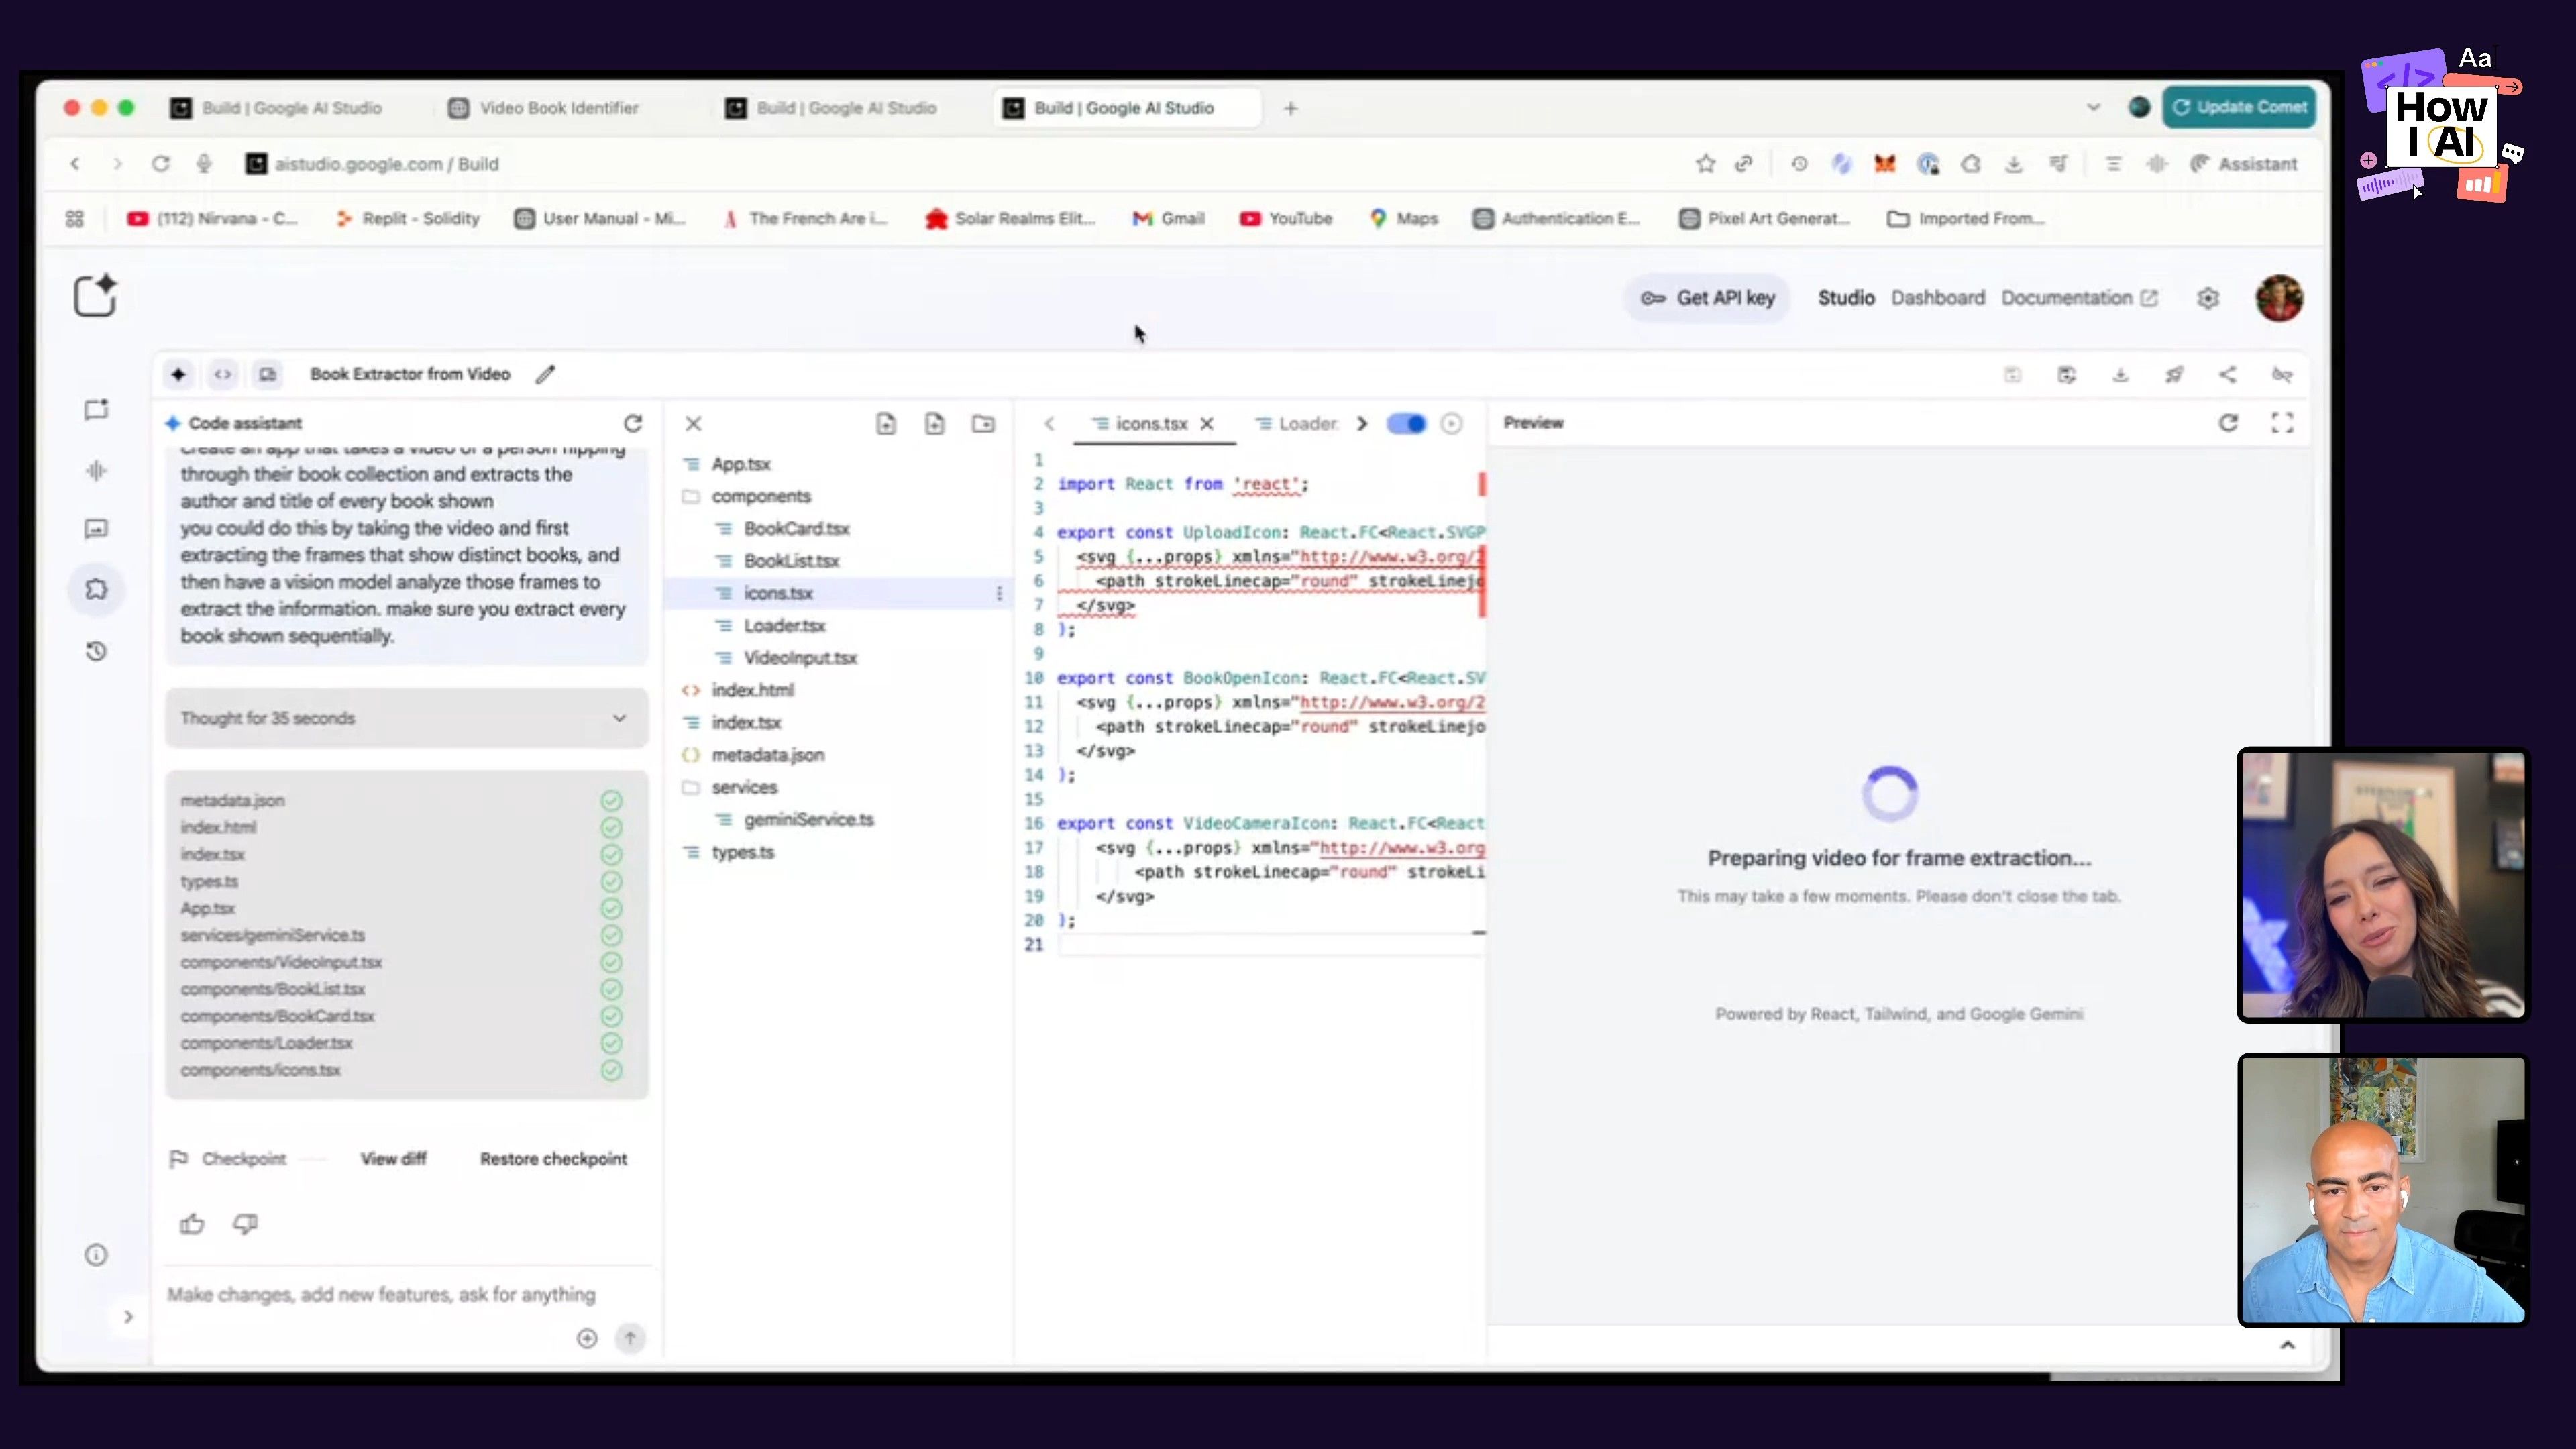Open the Documentation external link
Screen dimensions: 2576x1449
2079,298
